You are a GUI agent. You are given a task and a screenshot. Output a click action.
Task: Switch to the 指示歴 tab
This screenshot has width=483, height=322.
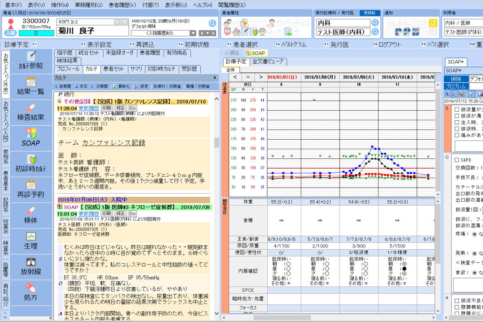[x=64, y=53]
